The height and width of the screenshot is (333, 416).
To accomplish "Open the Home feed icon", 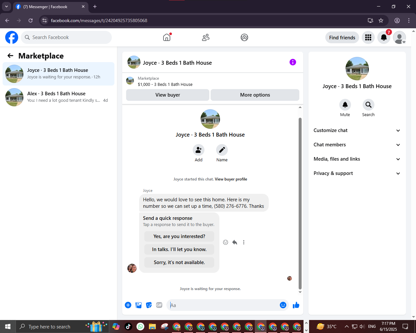I will 167,37.
